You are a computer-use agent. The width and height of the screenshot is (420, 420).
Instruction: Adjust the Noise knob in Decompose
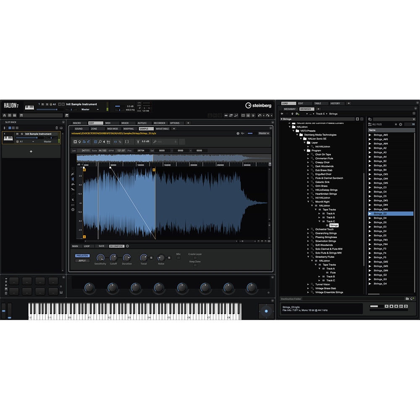161,257
